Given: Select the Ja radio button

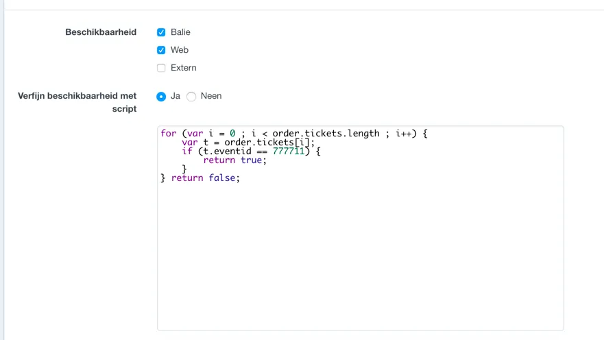Looking at the screenshot, I should pyautogui.click(x=161, y=97).
